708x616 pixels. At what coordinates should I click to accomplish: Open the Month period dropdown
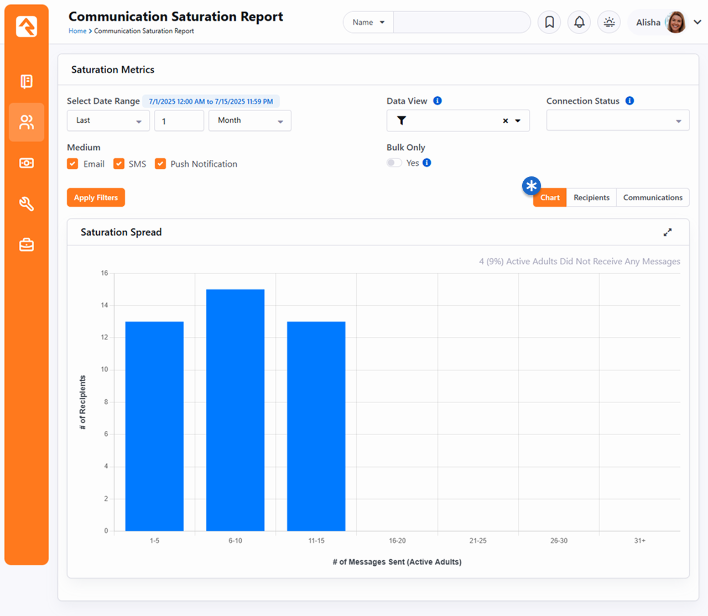pos(249,121)
